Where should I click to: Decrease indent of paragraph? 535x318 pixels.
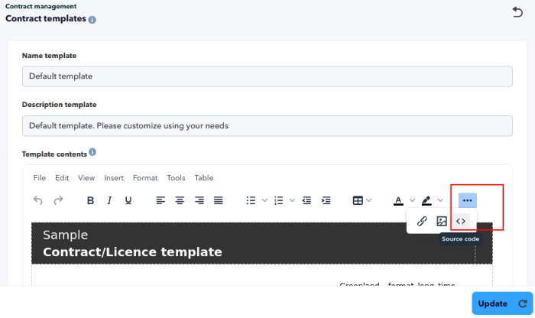click(x=306, y=200)
